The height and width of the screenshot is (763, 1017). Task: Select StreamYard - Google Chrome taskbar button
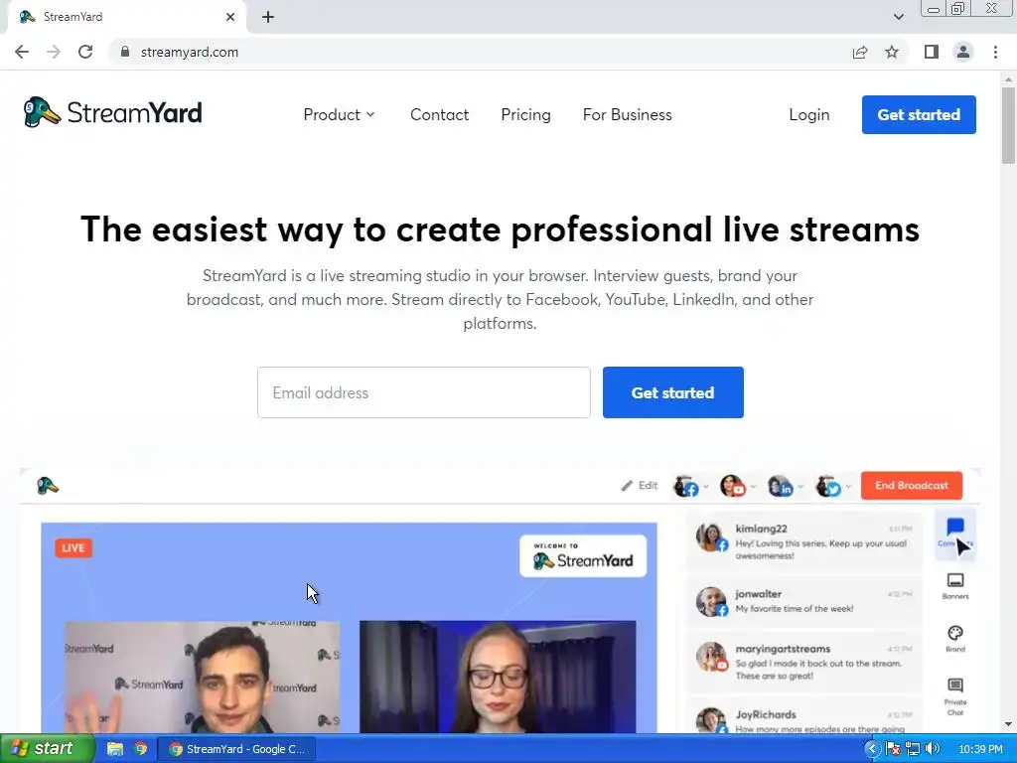pos(237,749)
